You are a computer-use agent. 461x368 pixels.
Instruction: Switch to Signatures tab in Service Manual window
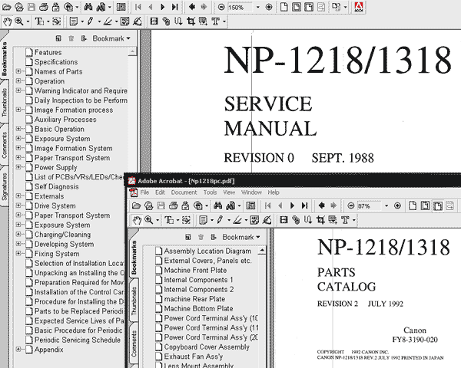5,186
